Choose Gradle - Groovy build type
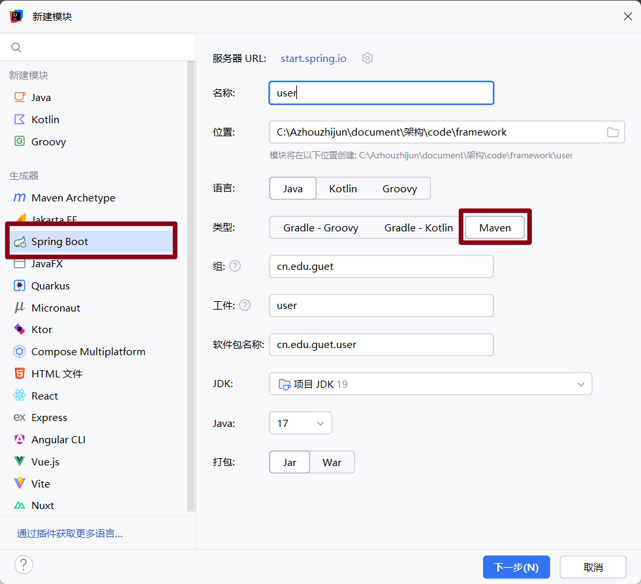Screen dimensions: 641x584 point(321,227)
